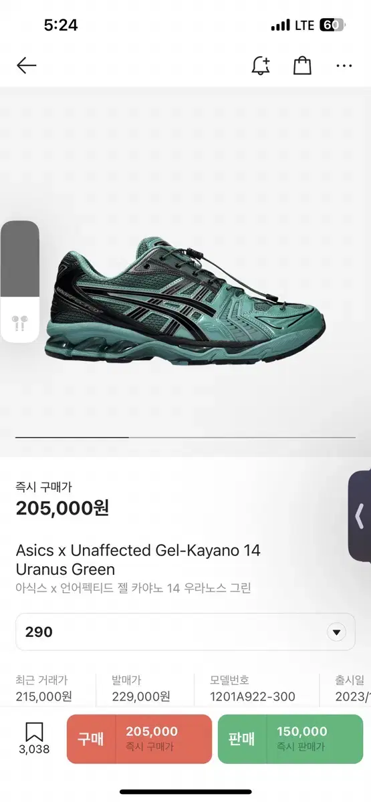Screen dimensions: 371x802
Task: Tap the red 구매 205,000 buy button
Action: tap(139, 739)
